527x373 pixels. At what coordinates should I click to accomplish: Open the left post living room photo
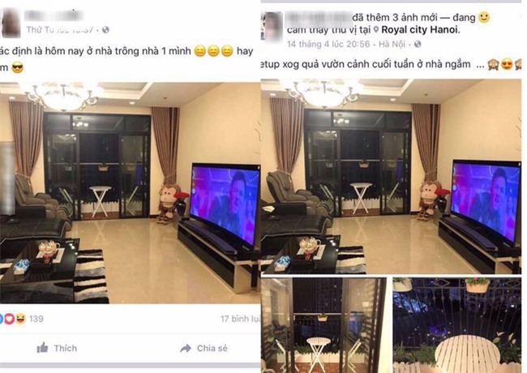click(130, 193)
